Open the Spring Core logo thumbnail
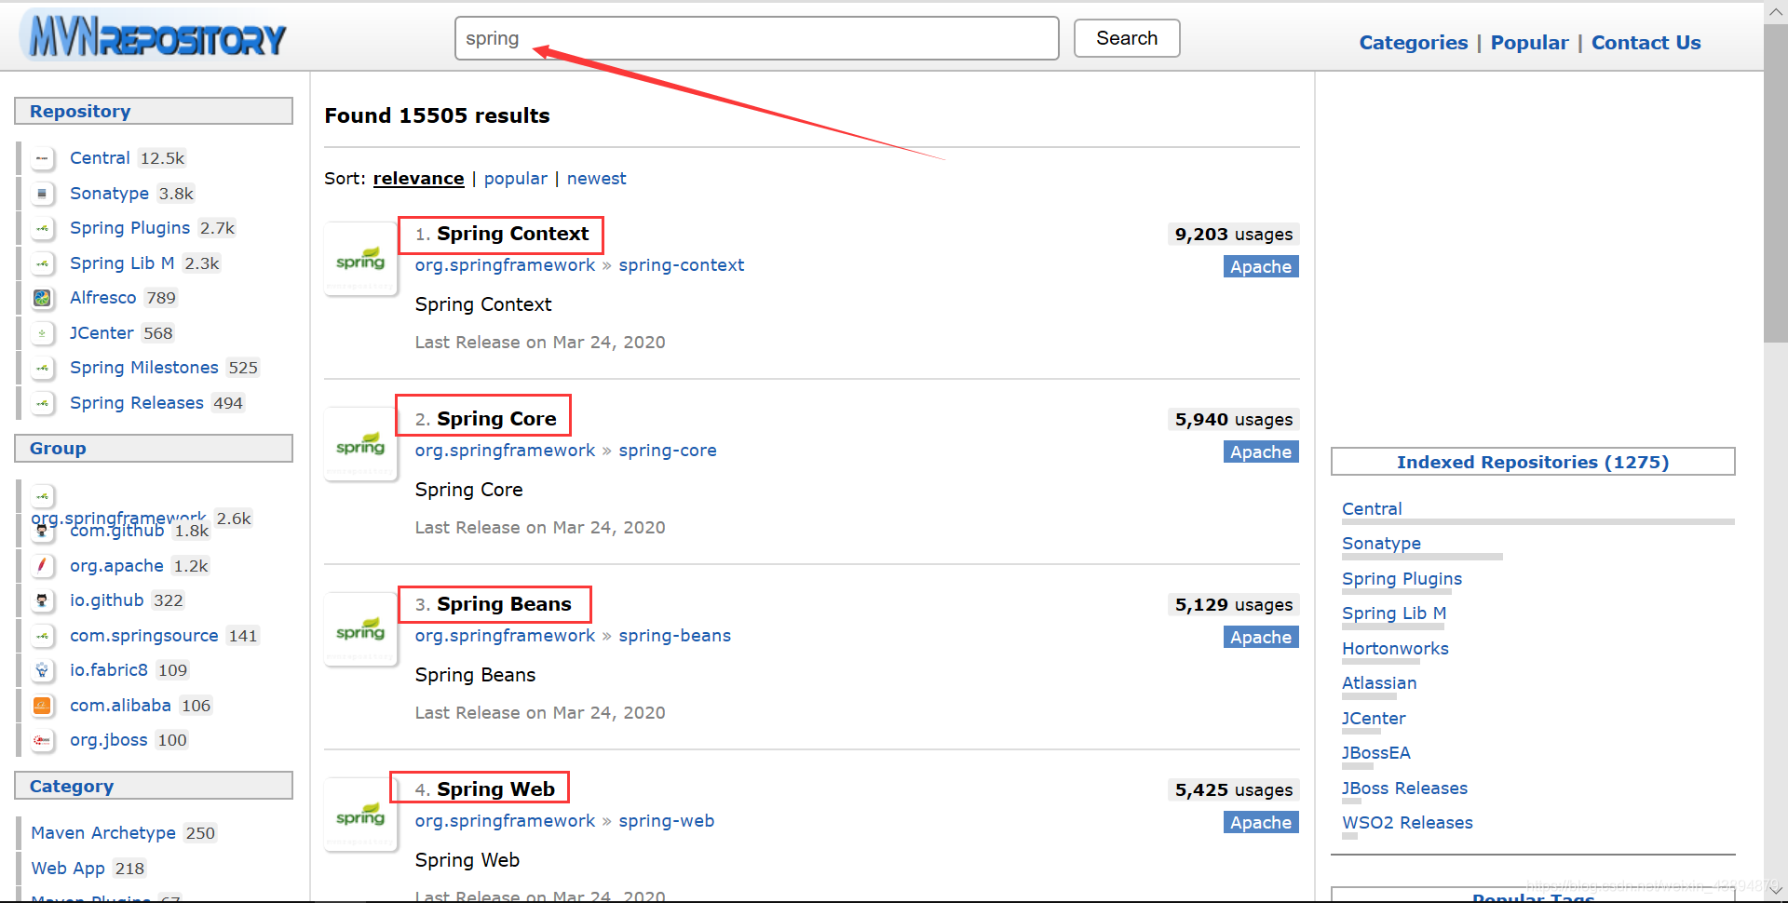Screen dimensions: 1788x903 click(x=360, y=444)
